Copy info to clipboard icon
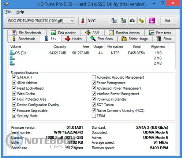 (114, 21)
